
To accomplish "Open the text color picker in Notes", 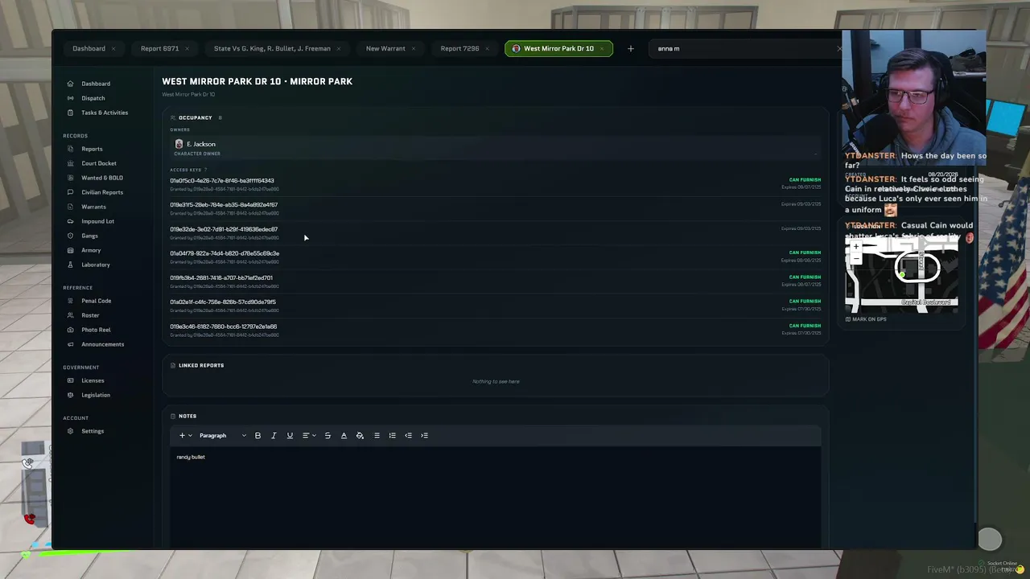I will click(x=344, y=436).
